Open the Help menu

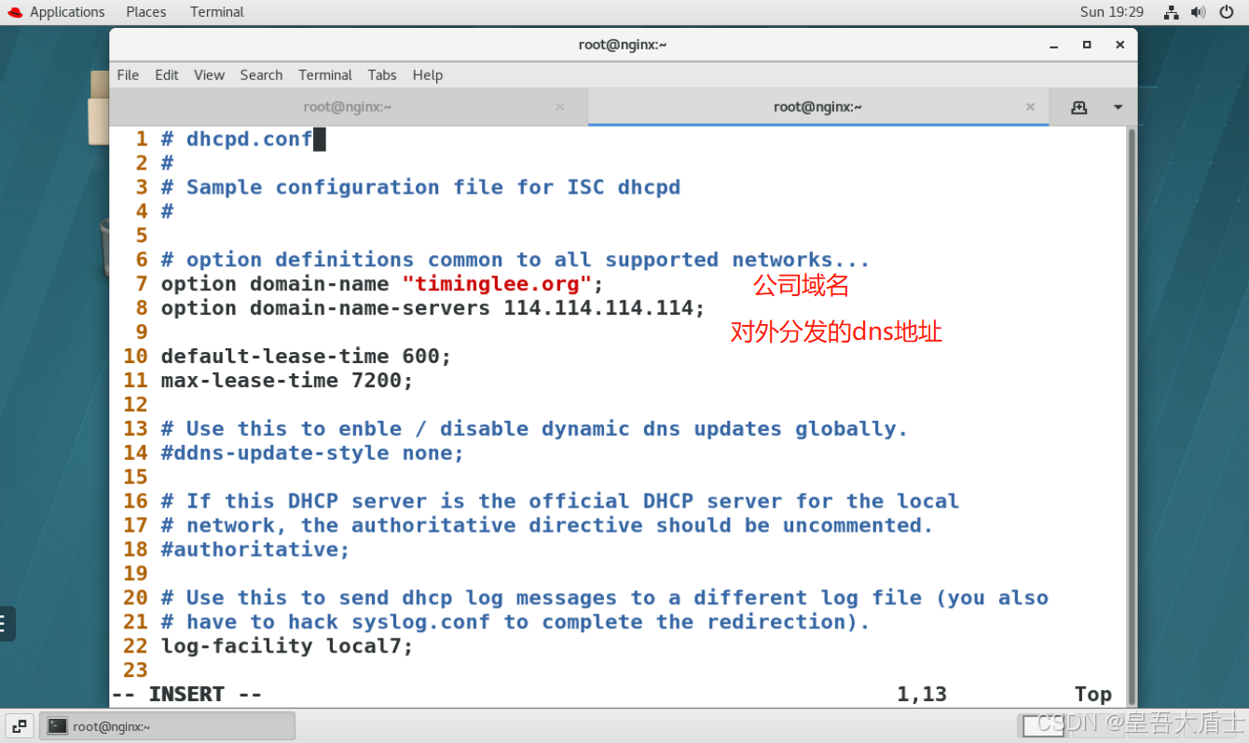click(428, 74)
